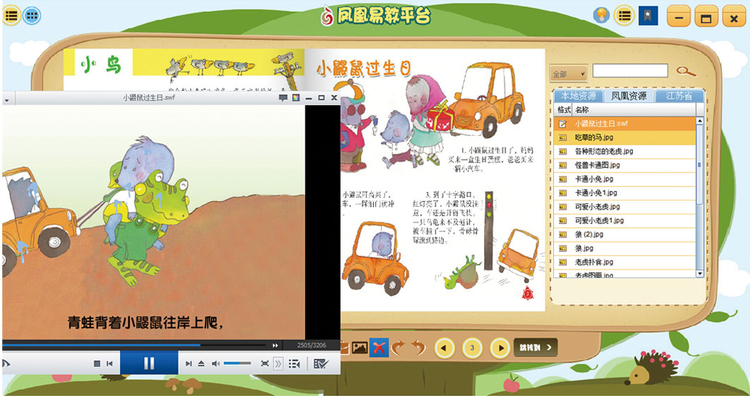750x398 pixels.
Task: Switch to the 本地资源 tab
Action: click(x=579, y=96)
